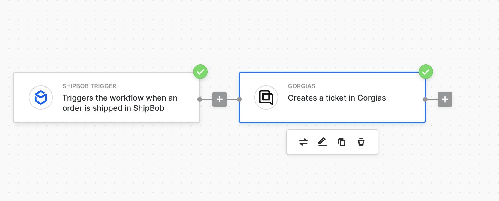Click green checkmark badge on ShipBob trigger

click(200, 72)
